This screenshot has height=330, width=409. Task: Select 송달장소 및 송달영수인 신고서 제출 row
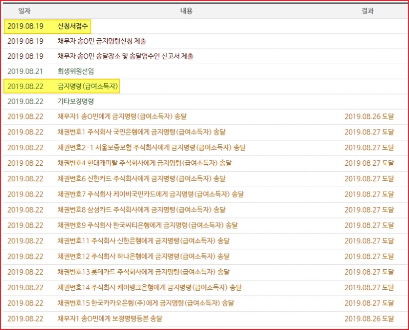coord(205,56)
